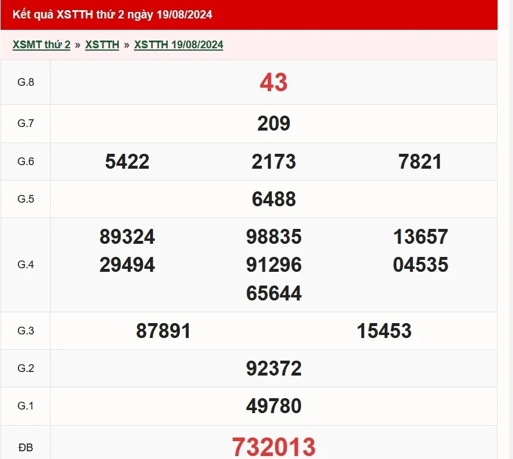
Task: Select the G.3 number 87891
Action: [x=163, y=331]
